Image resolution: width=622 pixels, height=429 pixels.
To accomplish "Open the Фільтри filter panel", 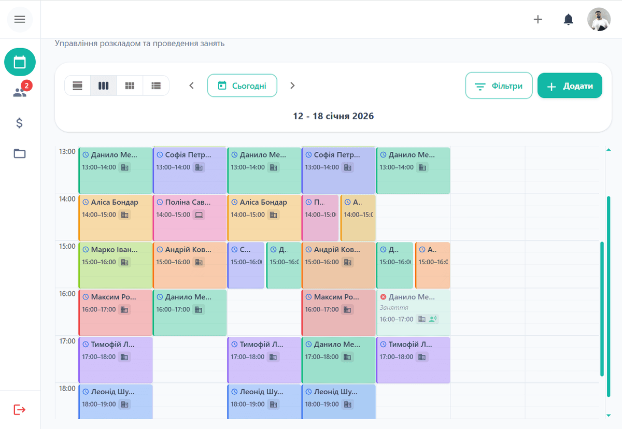I will click(499, 86).
